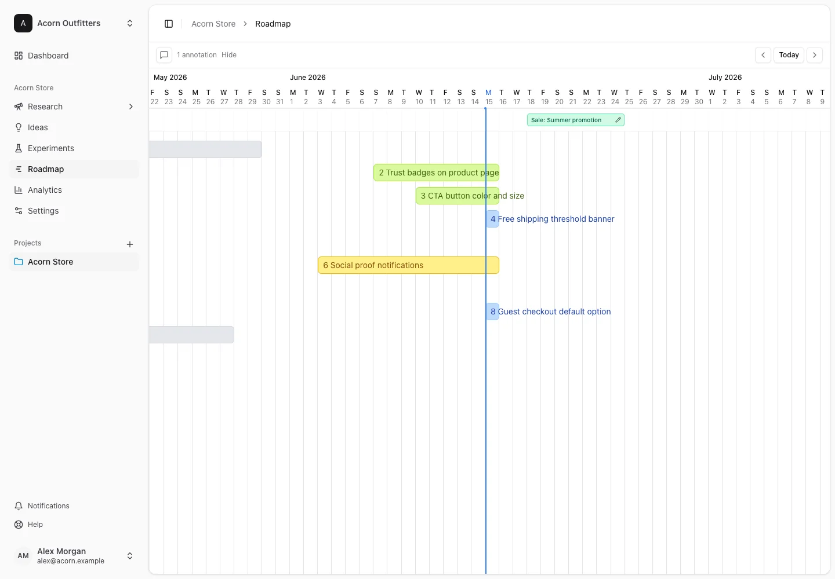
Task: Select Roadmap in the sidebar
Action: point(74,169)
